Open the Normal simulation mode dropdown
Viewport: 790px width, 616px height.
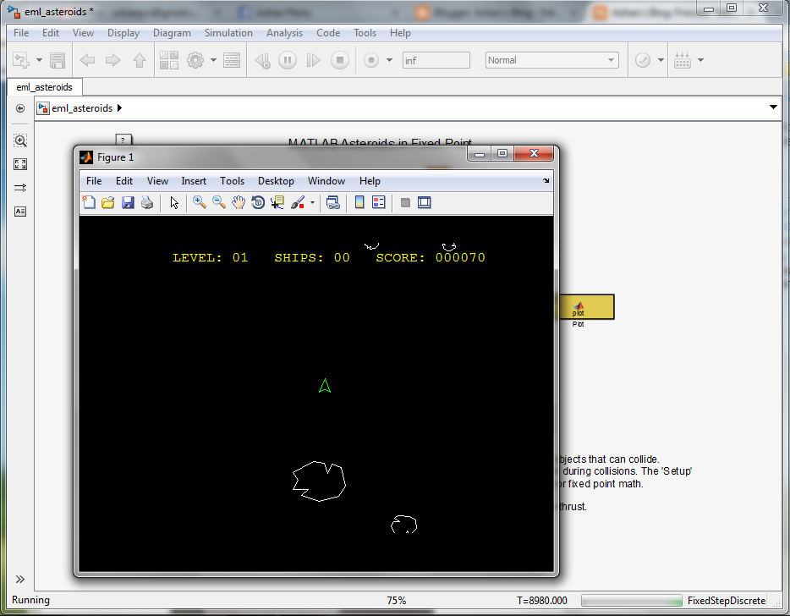point(613,59)
